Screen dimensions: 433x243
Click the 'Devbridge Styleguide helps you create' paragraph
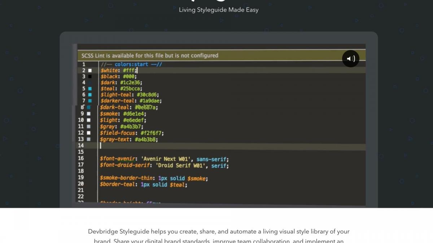pyautogui.click(x=219, y=236)
